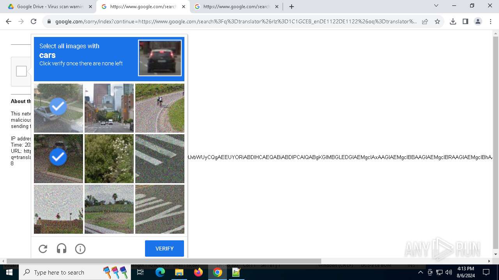Switch to Google Drive Virus scan warning tab
This screenshot has width=499, height=280.
point(50,7)
